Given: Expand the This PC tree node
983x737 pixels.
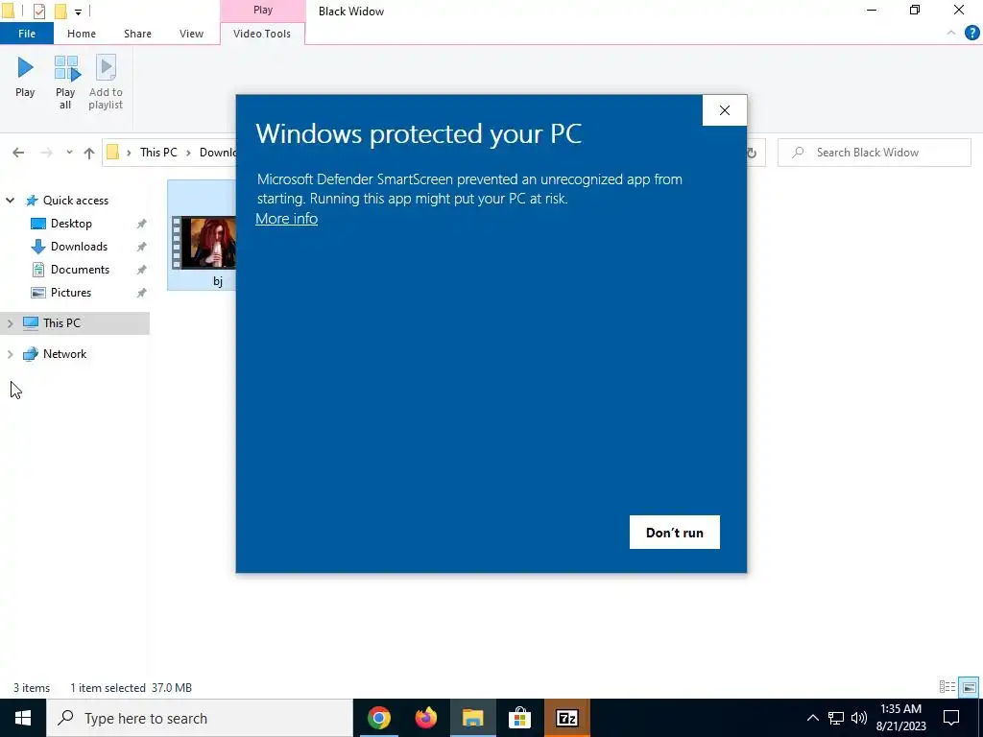Looking at the screenshot, I should coord(10,323).
